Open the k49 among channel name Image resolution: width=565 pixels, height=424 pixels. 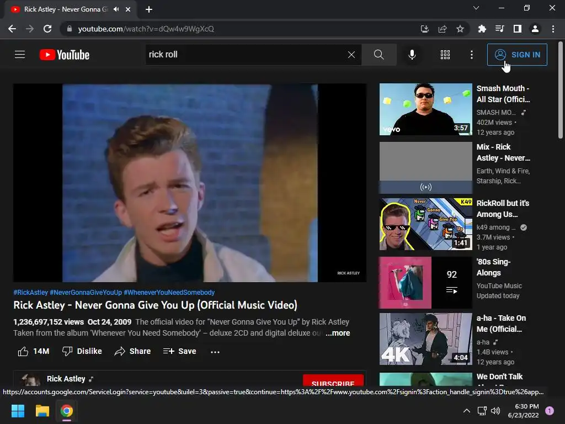click(x=496, y=227)
